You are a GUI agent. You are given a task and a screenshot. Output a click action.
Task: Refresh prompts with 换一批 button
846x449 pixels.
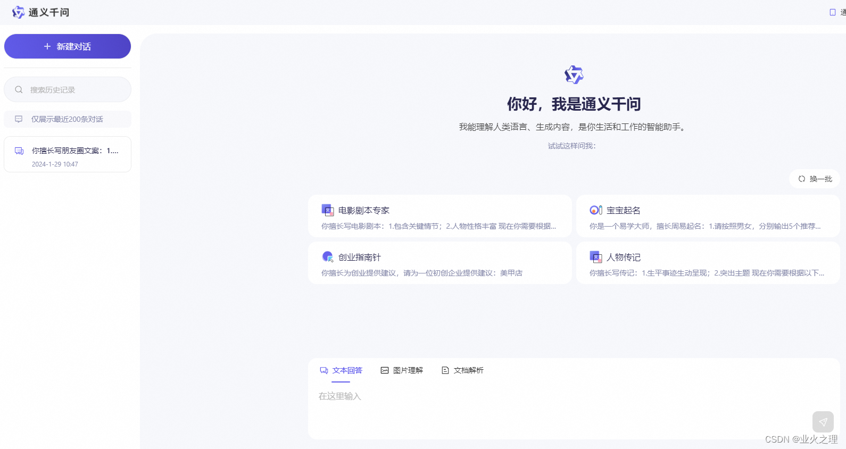815,179
